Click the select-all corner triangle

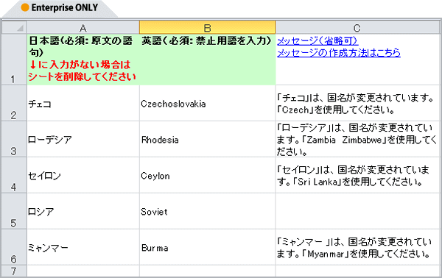[x=20, y=28]
